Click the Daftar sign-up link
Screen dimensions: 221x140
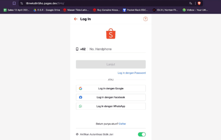(x=122, y=124)
